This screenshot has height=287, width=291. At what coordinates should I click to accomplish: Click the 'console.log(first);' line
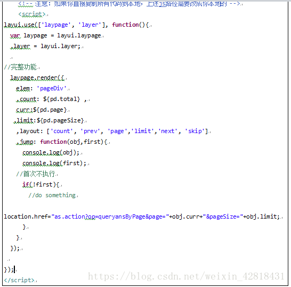[x=54, y=164]
